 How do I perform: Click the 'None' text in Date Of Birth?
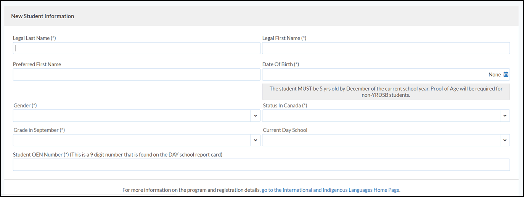[495, 75]
